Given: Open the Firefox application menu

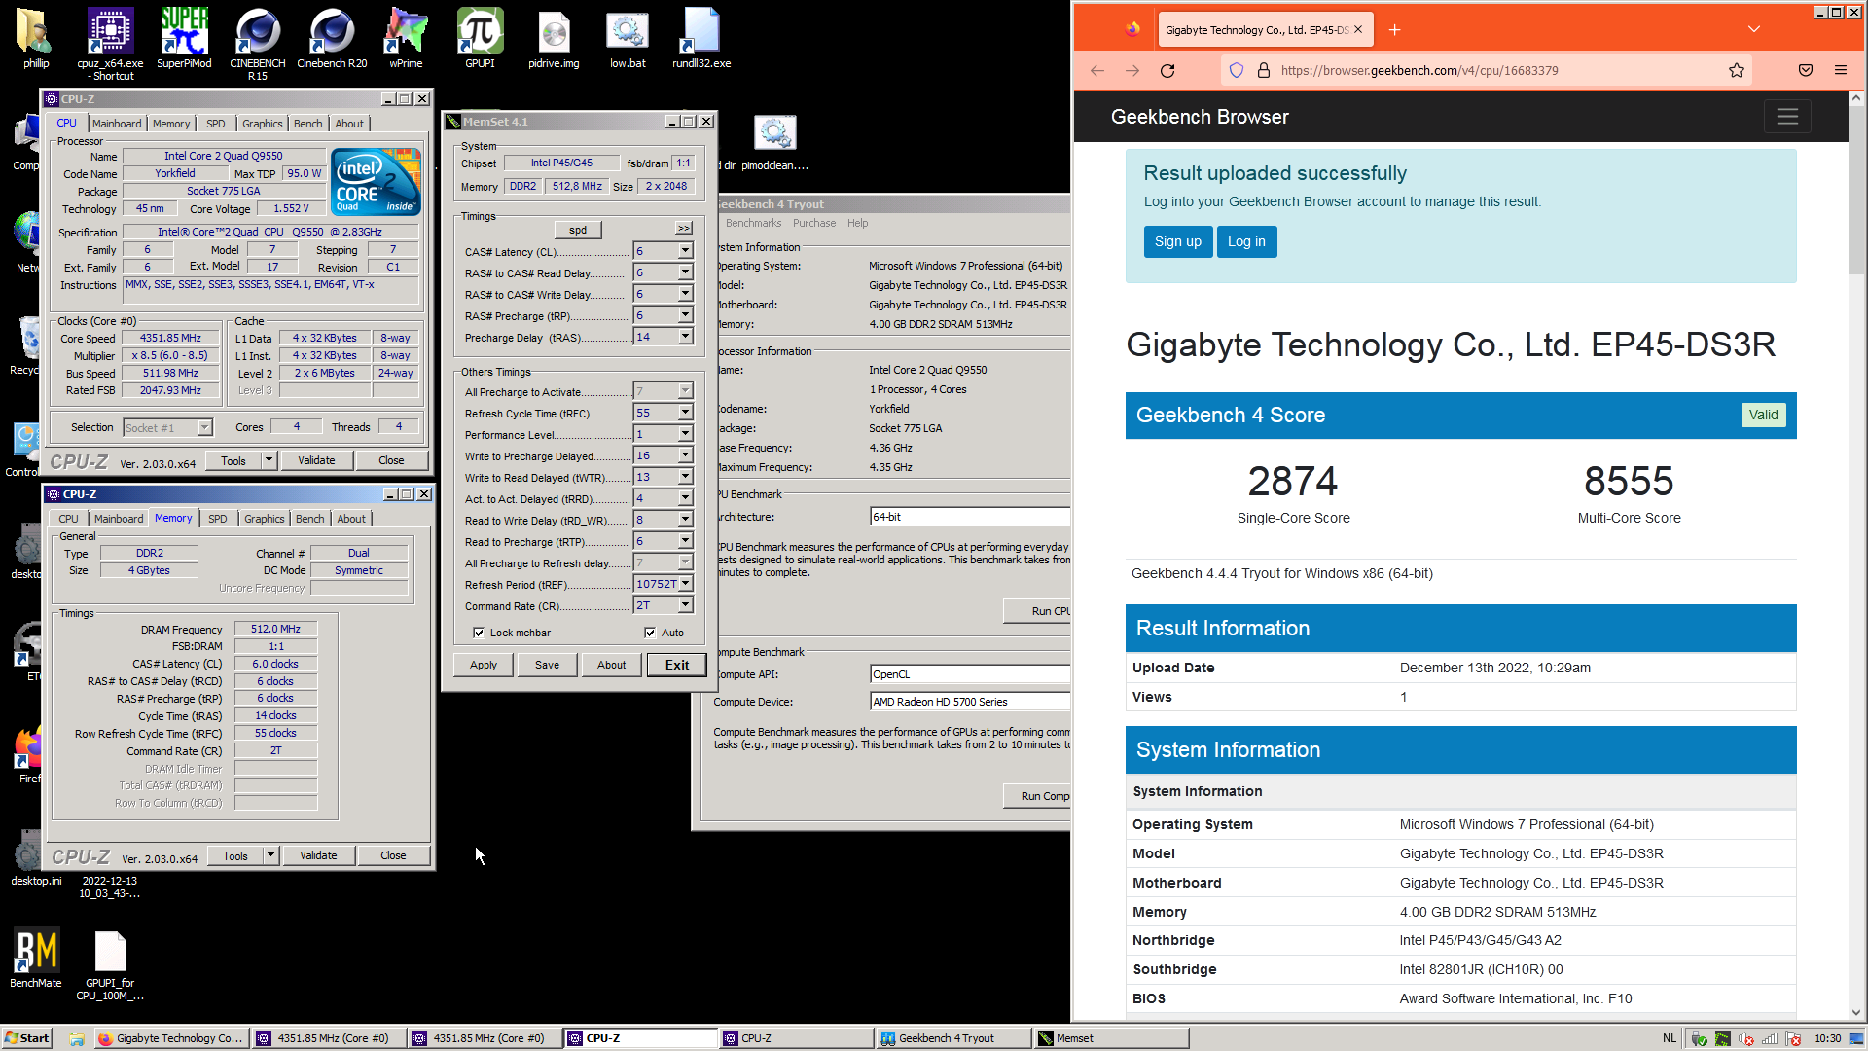Looking at the screenshot, I should pos(1840,70).
